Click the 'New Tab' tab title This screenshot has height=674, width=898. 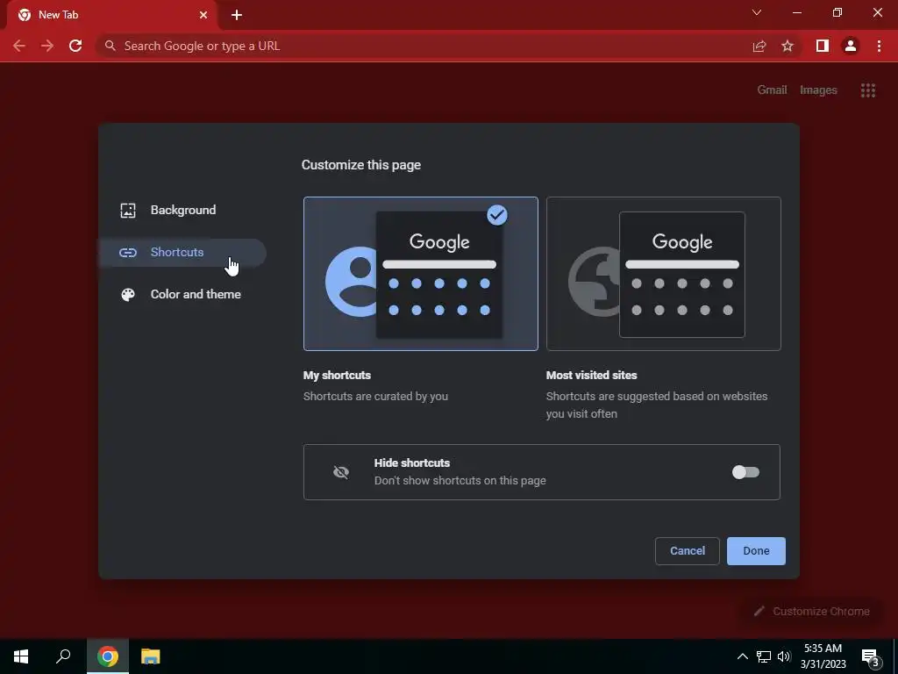(59, 15)
